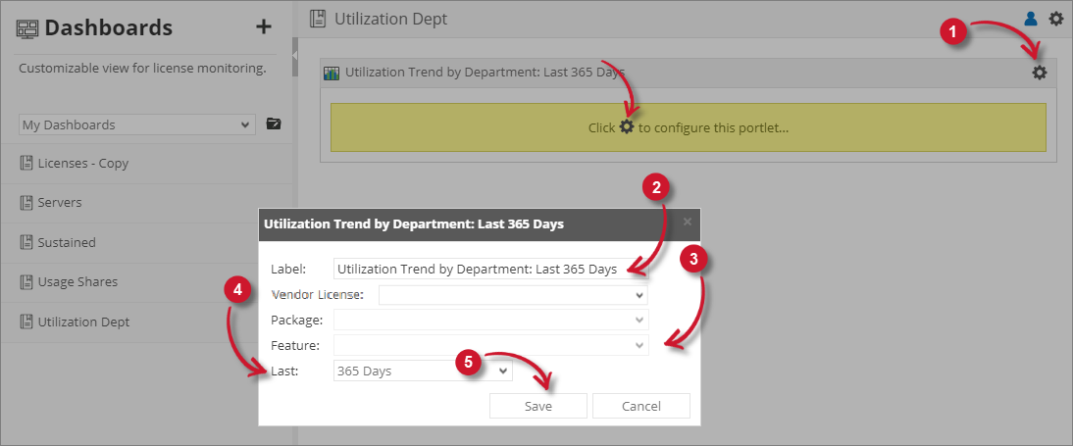
Task: Click the Label input field
Action: tap(490, 269)
